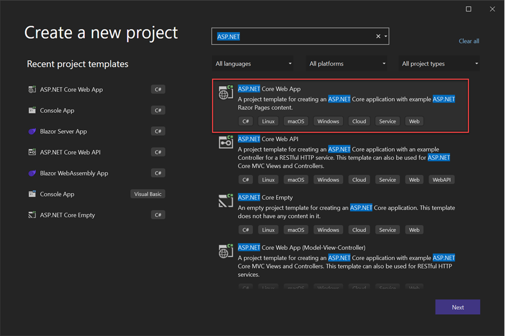Clear the search box with the X icon

pyautogui.click(x=378, y=36)
